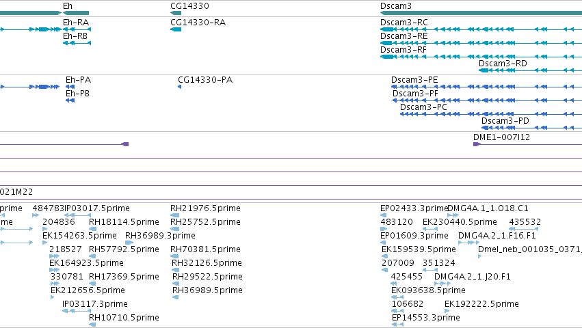582x328 pixels.
Task: Select the CG14330 gene label
Action: tap(189, 6)
